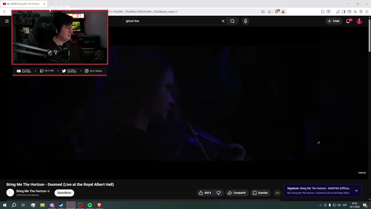Open OBS Studio from the taskbar
Image resolution: width=371 pixels, height=209 pixels.
coord(80,205)
